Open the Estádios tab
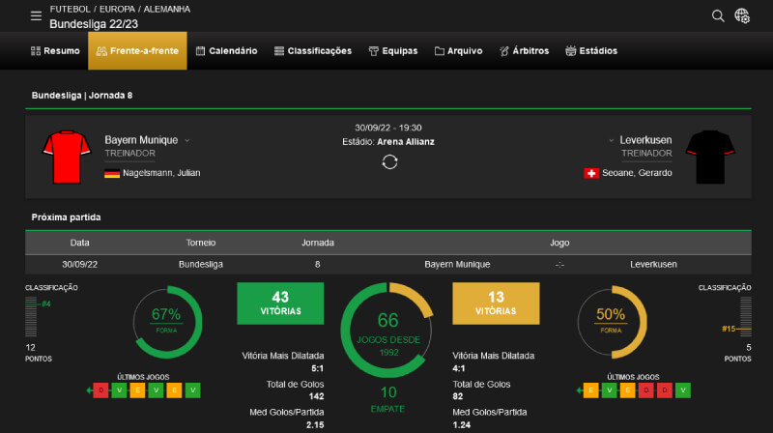The width and height of the screenshot is (773, 433). point(591,51)
